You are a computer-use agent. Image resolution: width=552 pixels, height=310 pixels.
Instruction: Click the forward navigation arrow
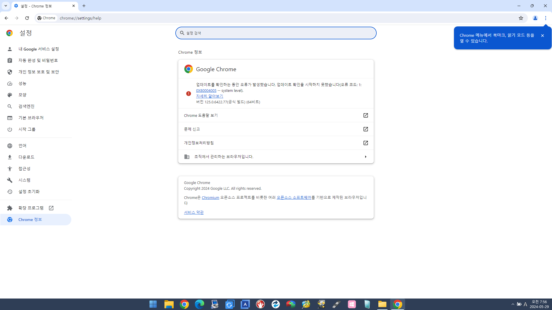point(17,18)
